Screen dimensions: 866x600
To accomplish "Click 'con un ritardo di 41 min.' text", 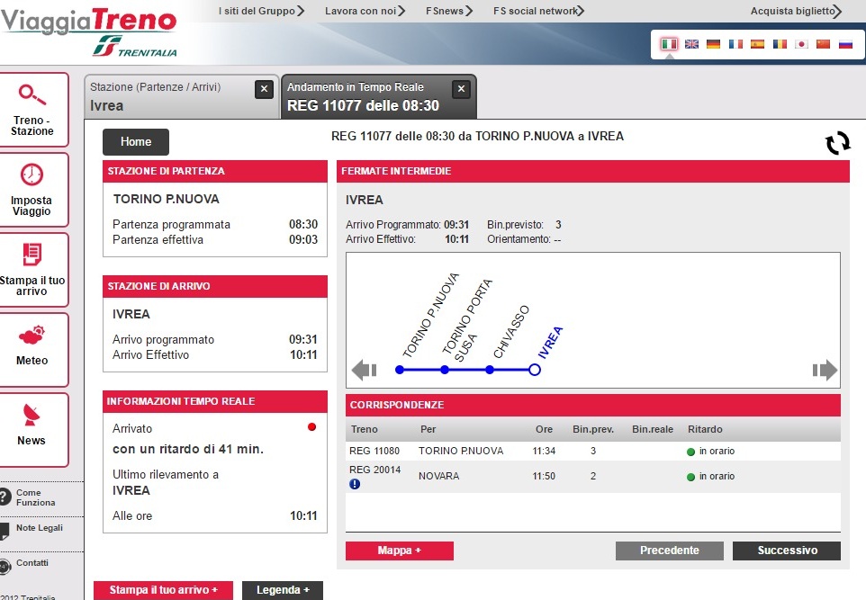I will pos(188,449).
